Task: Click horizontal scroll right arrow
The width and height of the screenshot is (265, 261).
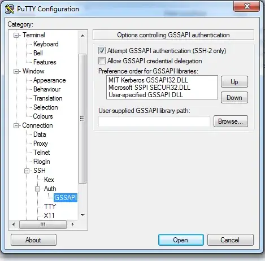Action: (x=72, y=224)
